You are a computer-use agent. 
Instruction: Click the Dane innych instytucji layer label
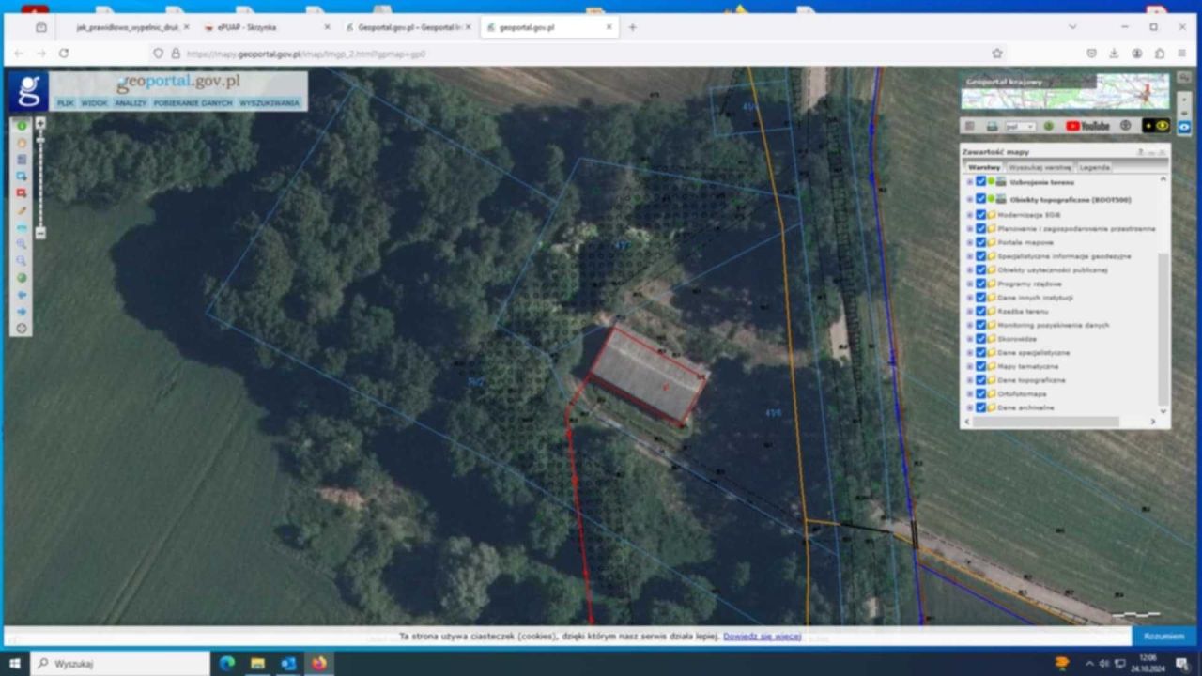pyautogui.click(x=1035, y=298)
